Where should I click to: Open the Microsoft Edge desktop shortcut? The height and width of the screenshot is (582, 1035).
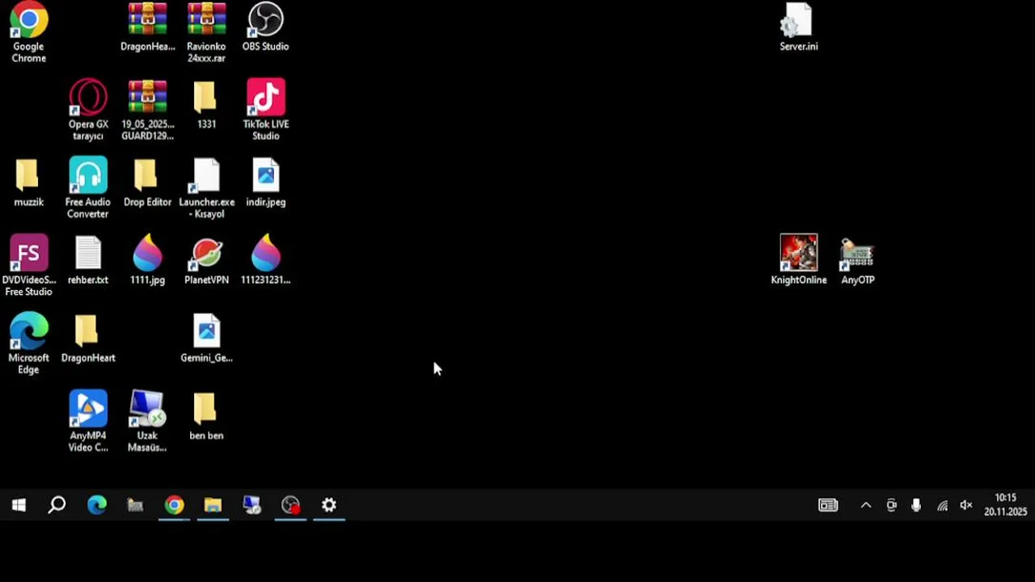point(28,344)
